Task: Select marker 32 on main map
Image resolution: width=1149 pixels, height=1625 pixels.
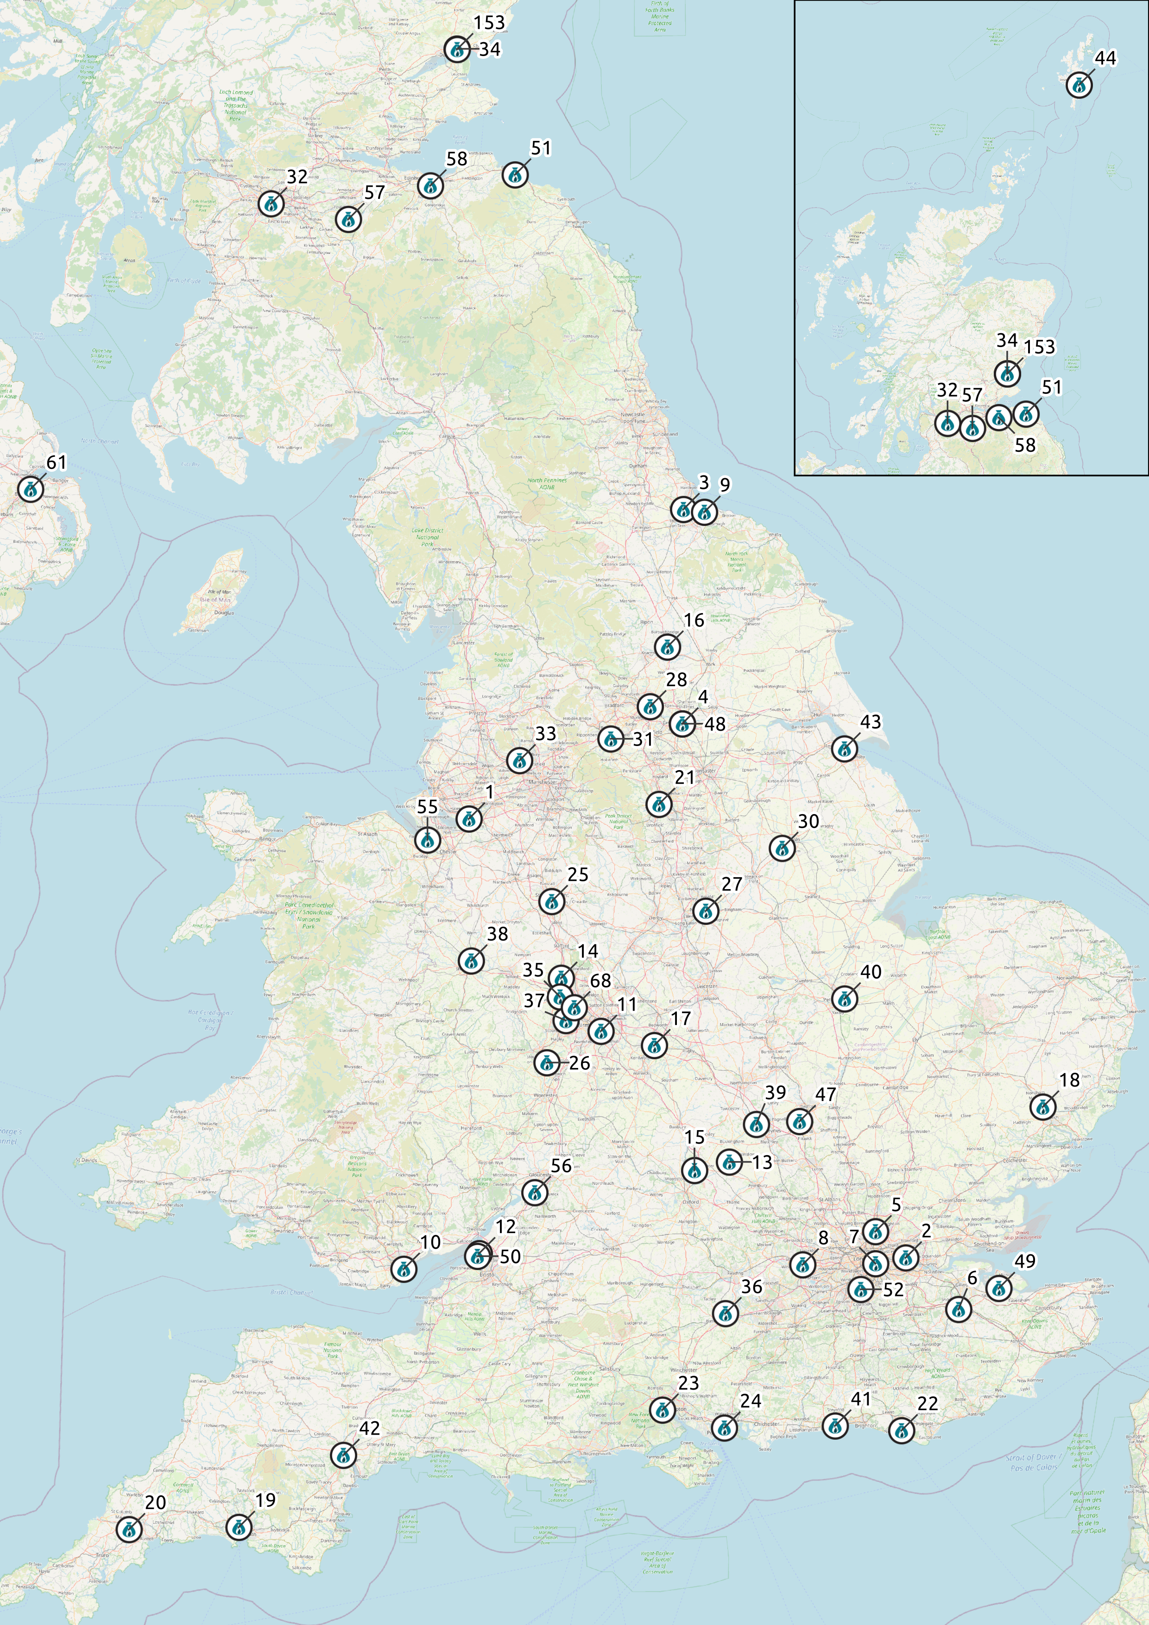Action: pyautogui.click(x=271, y=203)
